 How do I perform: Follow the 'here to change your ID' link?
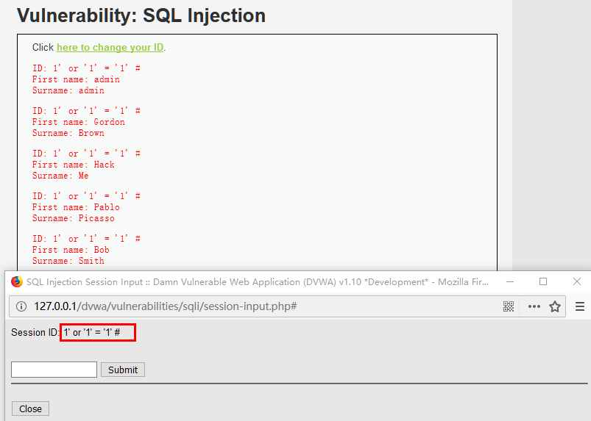110,48
